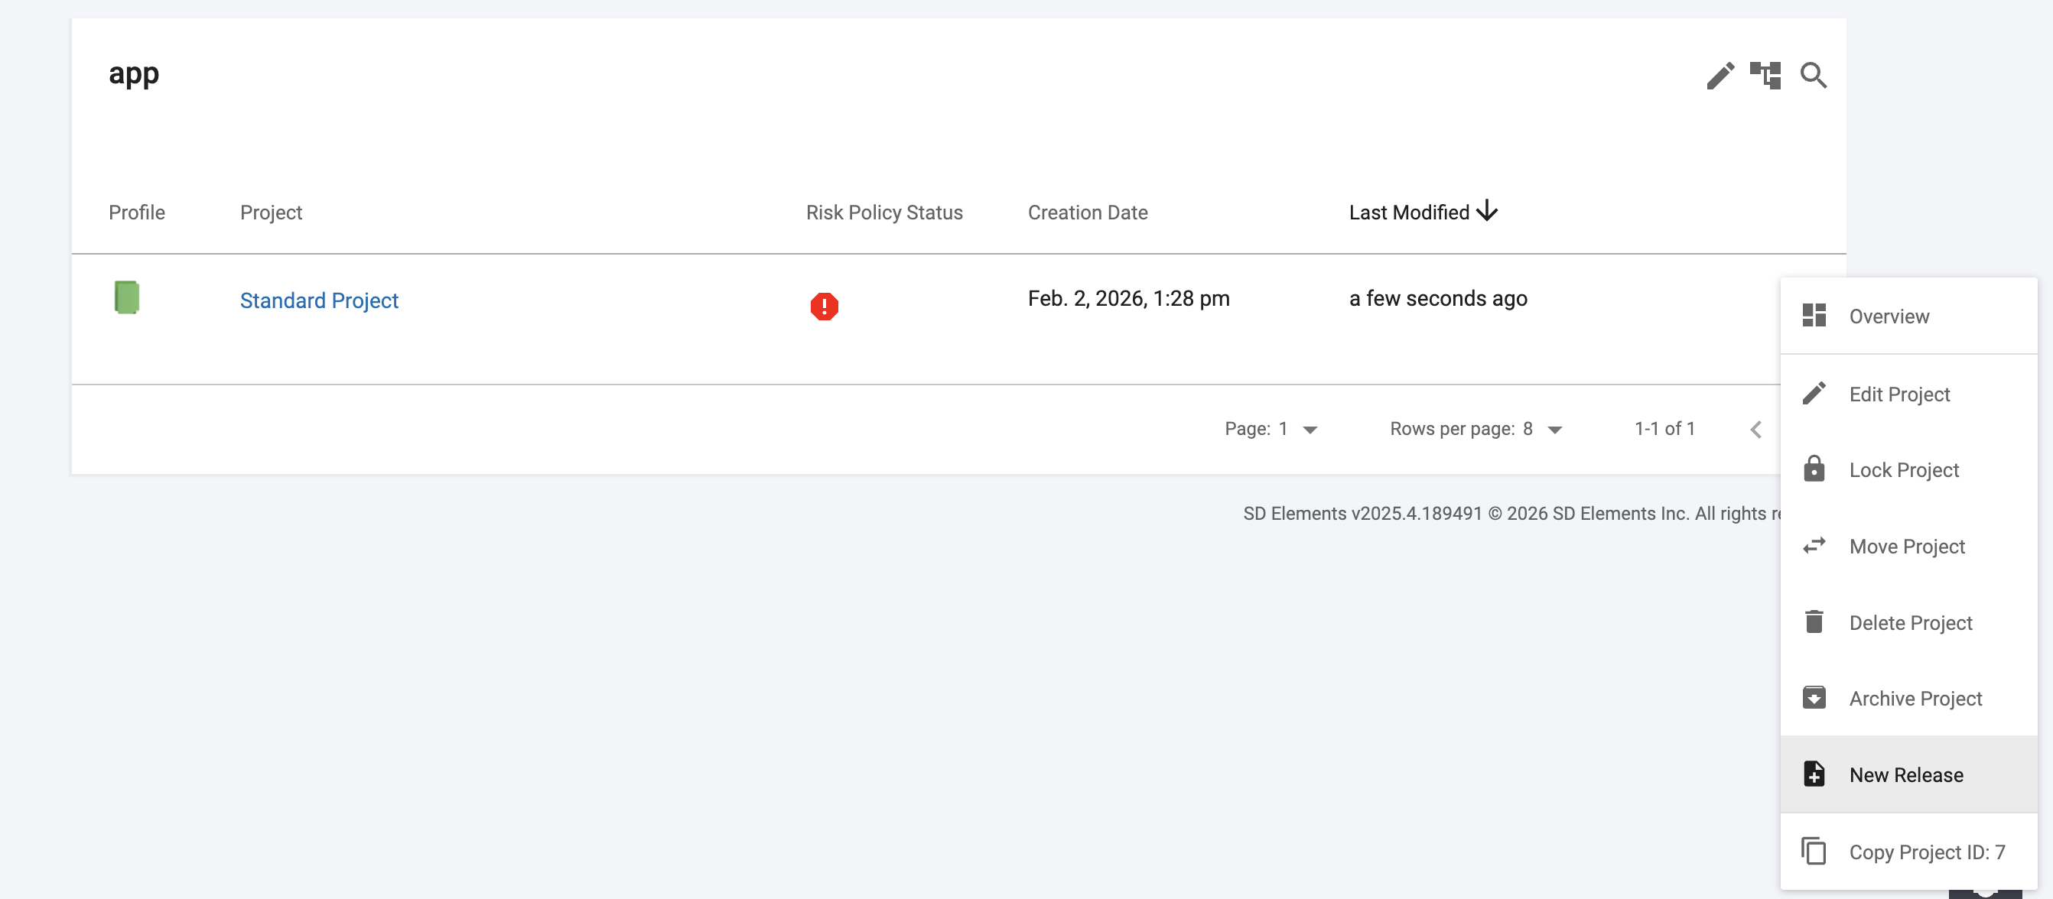Choose New Release menu entry

click(x=1905, y=775)
